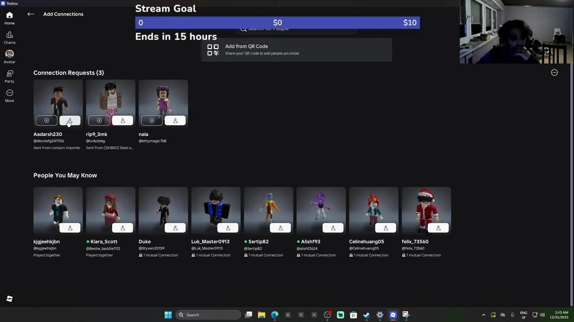Open Charts in the sidebar
The height and width of the screenshot is (322, 574).
pos(9,38)
